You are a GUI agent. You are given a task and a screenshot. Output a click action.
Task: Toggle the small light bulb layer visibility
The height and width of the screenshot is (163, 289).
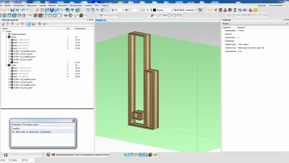[148, 10]
